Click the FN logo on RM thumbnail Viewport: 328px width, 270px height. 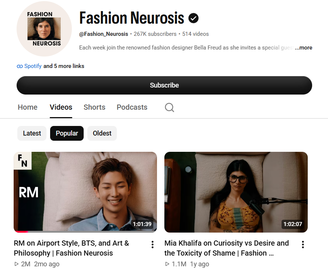(22, 161)
